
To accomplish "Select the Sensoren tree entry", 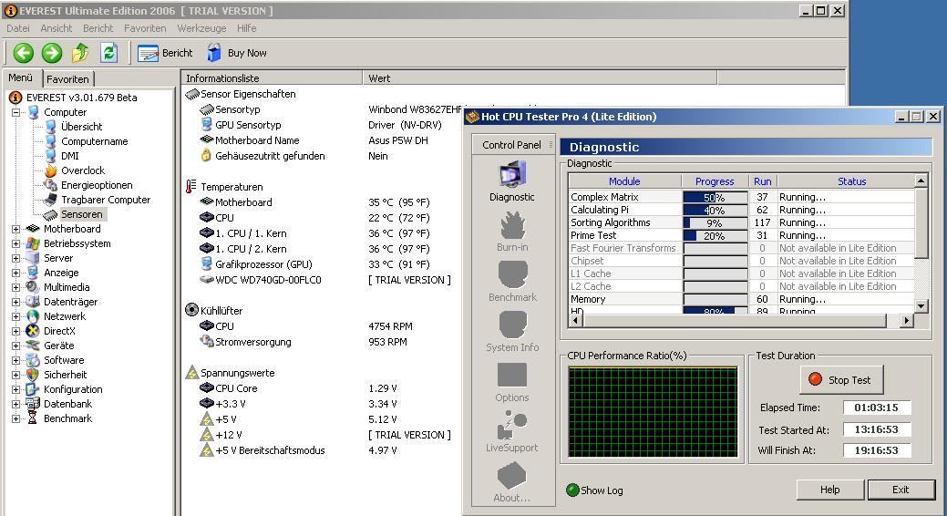I will click(81, 214).
